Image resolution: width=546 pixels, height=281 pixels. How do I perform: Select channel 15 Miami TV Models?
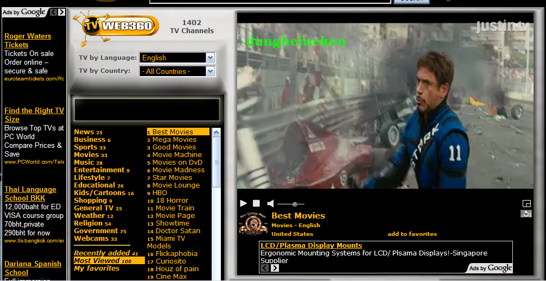(x=166, y=242)
